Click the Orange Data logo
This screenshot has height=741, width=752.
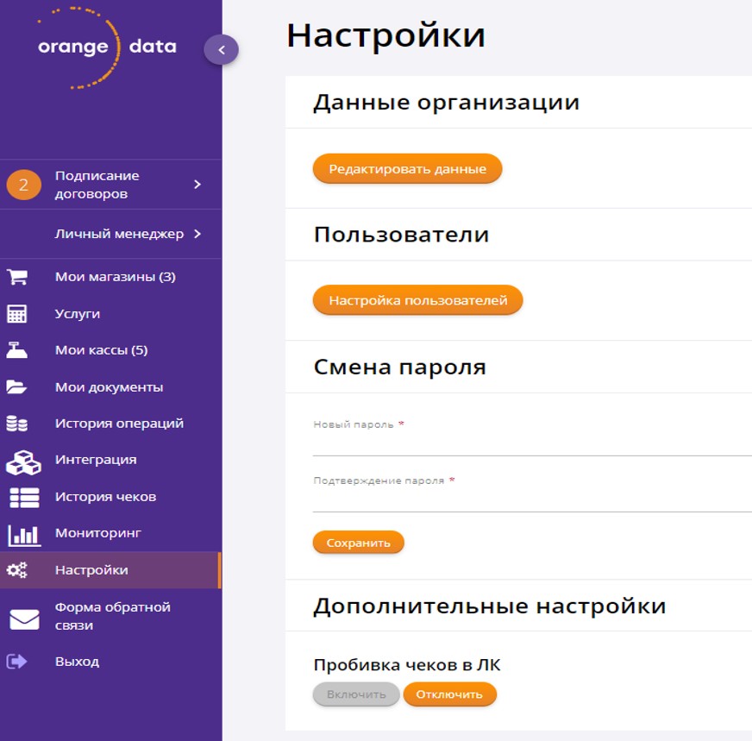107,47
